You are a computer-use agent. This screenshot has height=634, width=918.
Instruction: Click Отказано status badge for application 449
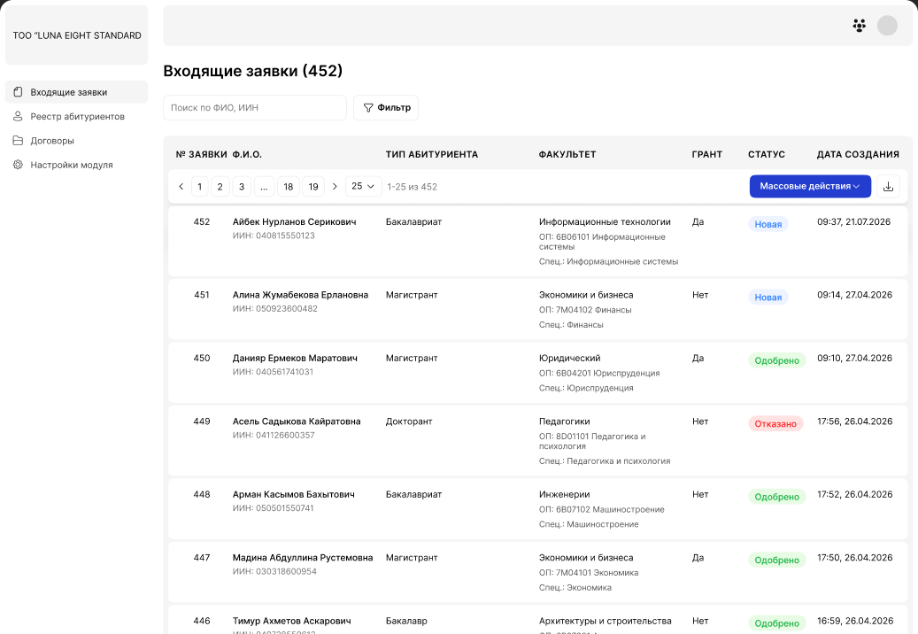click(775, 424)
